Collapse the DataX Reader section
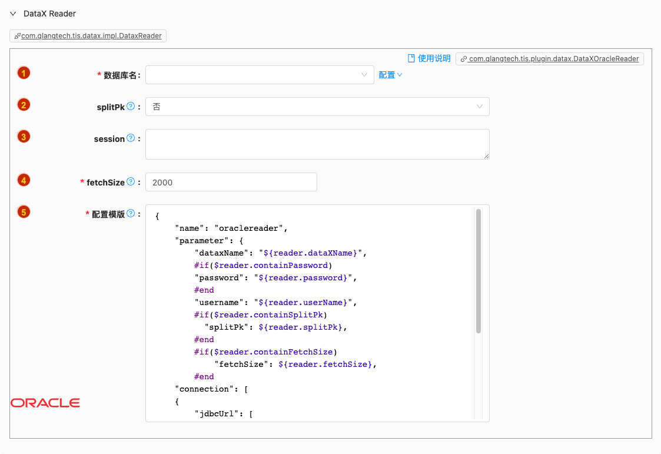The width and height of the screenshot is (661, 454). click(13, 14)
